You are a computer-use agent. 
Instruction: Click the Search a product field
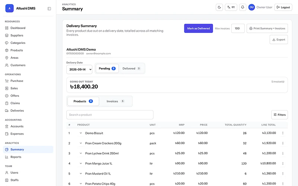pyautogui.click(x=110, y=115)
